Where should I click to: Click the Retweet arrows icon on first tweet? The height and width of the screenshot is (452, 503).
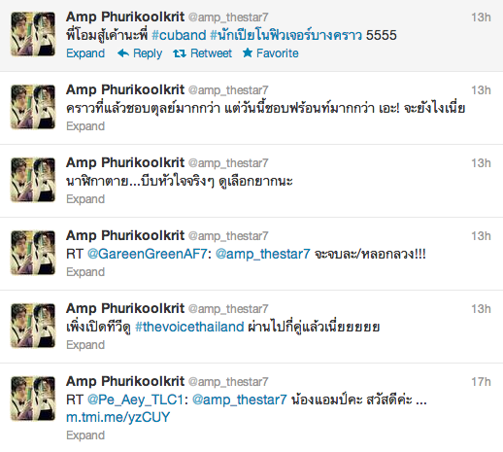pyautogui.click(x=180, y=53)
